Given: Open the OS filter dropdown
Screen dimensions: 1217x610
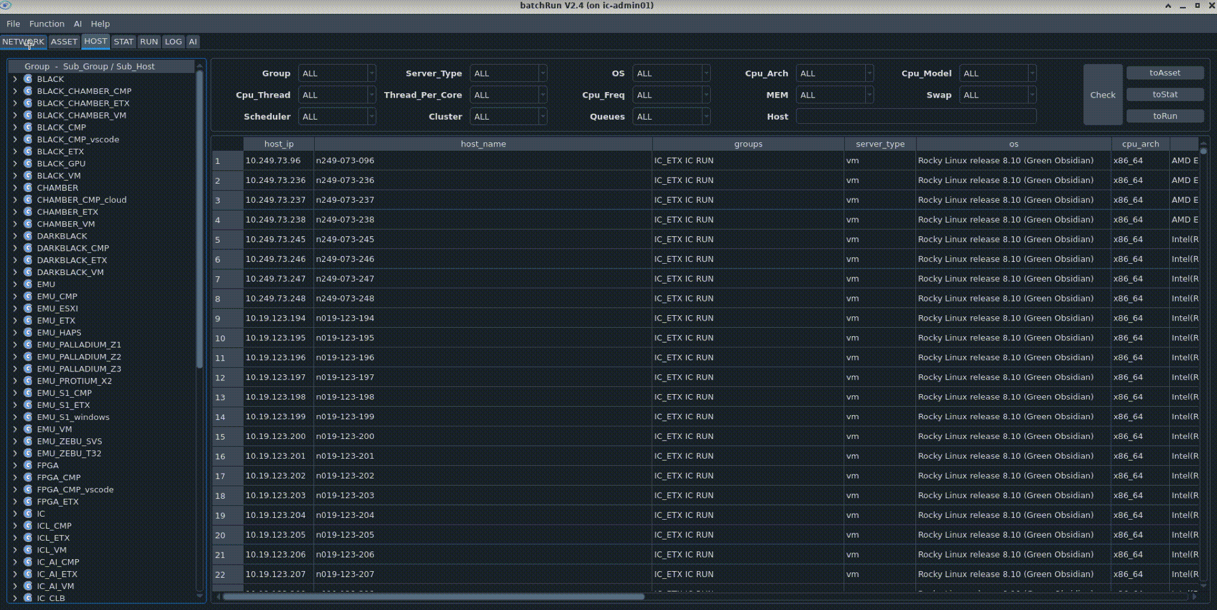Looking at the screenshot, I should click(x=671, y=74).
